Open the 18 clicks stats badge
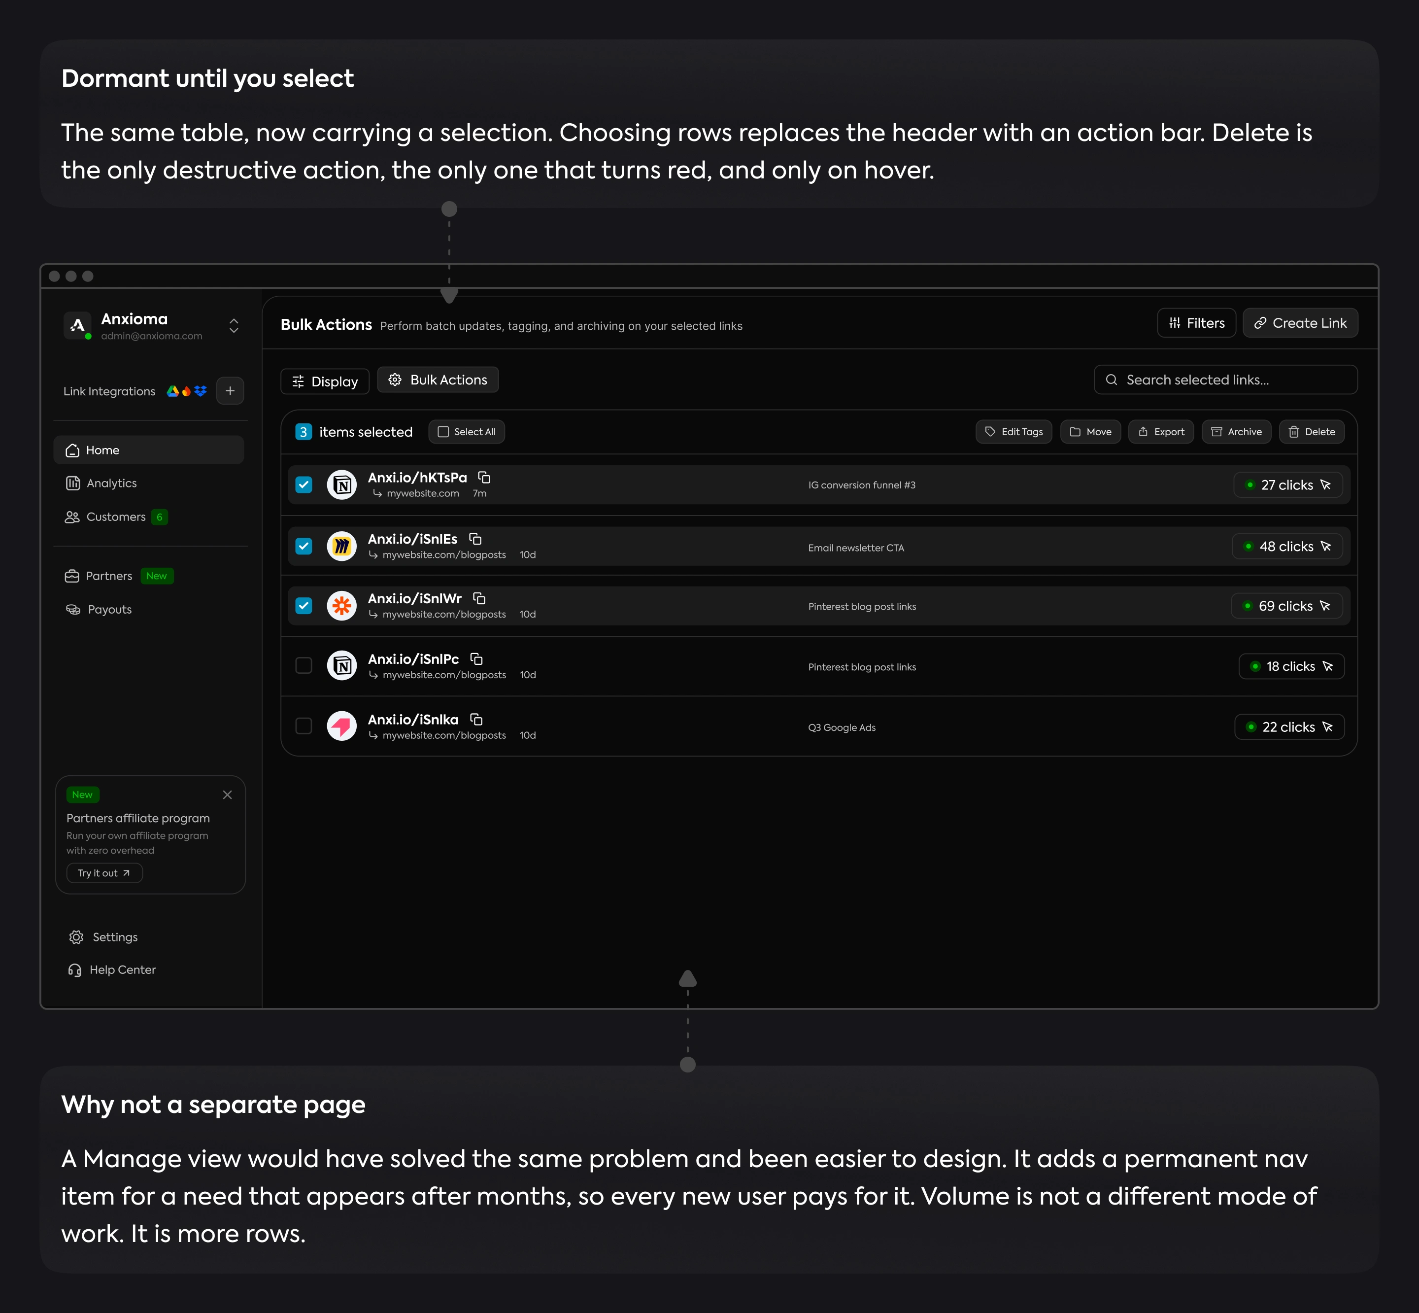1419x1313 pixels. 1292,666
